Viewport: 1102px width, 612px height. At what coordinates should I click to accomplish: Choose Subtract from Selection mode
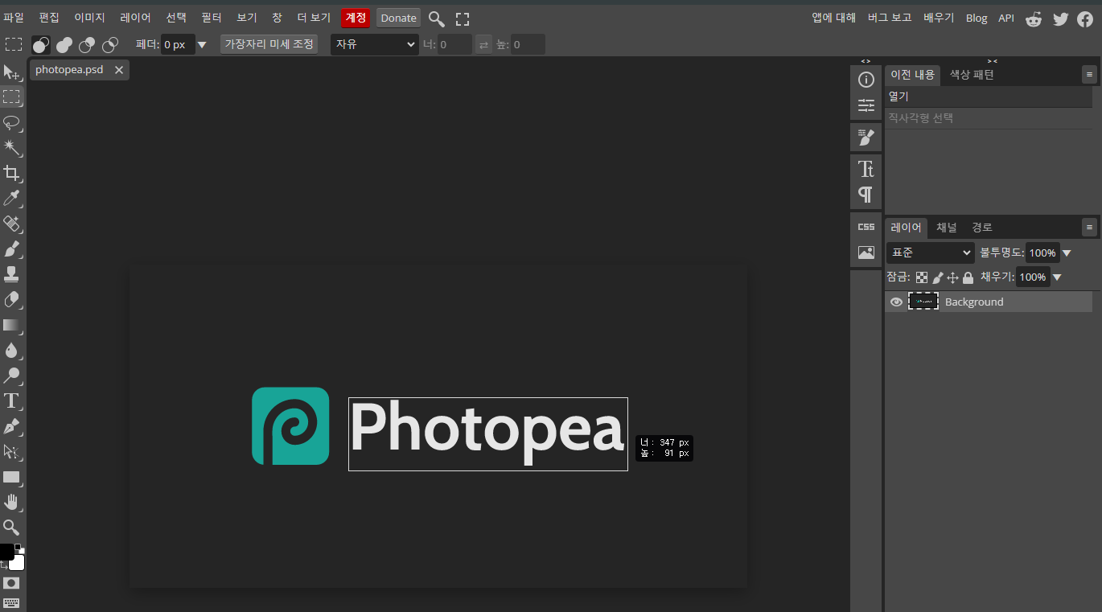pyautogui.click(x=87, y=45)
